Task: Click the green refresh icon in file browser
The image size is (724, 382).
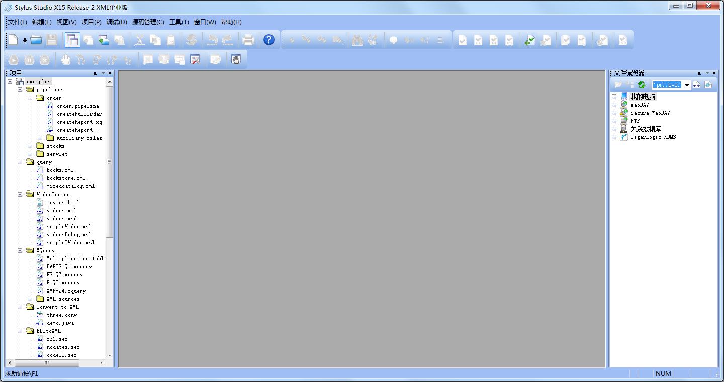Action: point(642,85)
